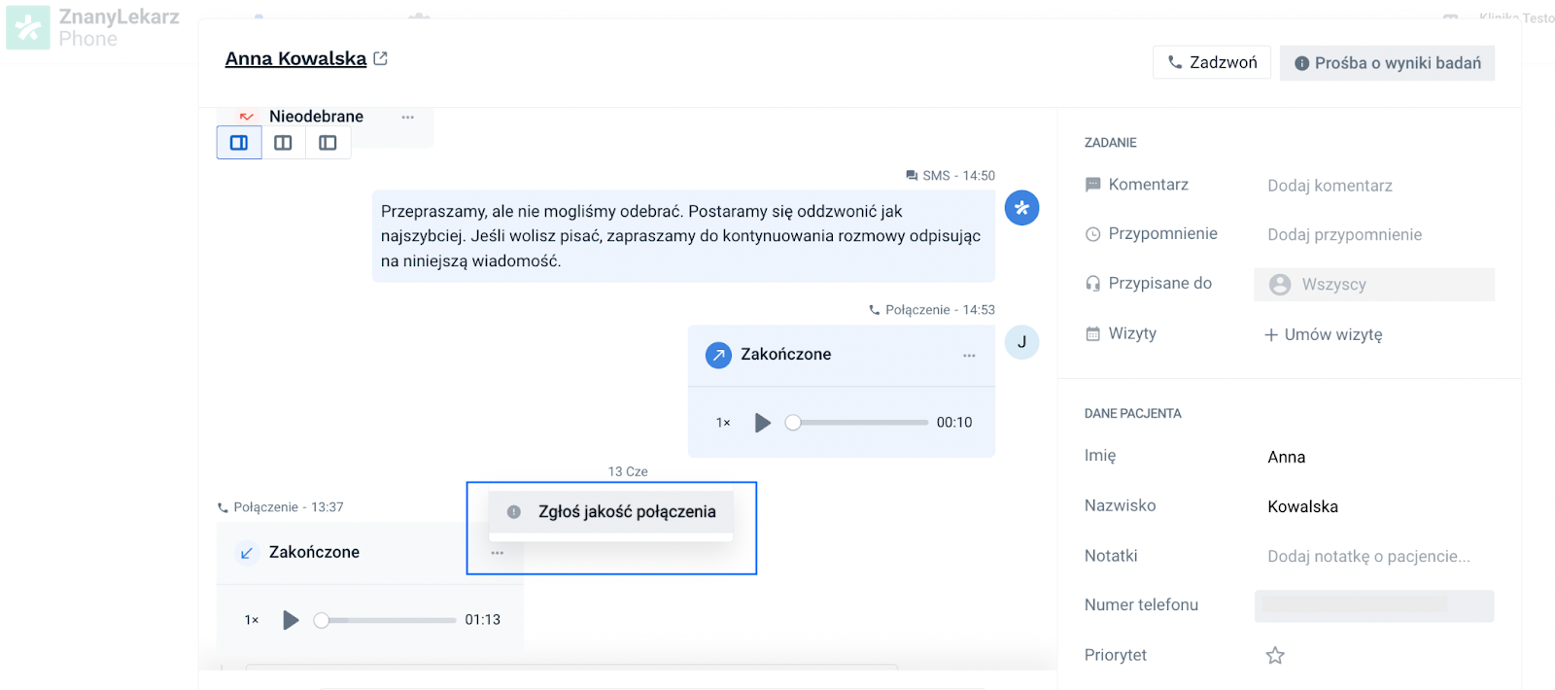Viewport: 1555px width, 690px height.
Task: Click the Nieodebrane missed call label
Action: (x=316, y=117)
